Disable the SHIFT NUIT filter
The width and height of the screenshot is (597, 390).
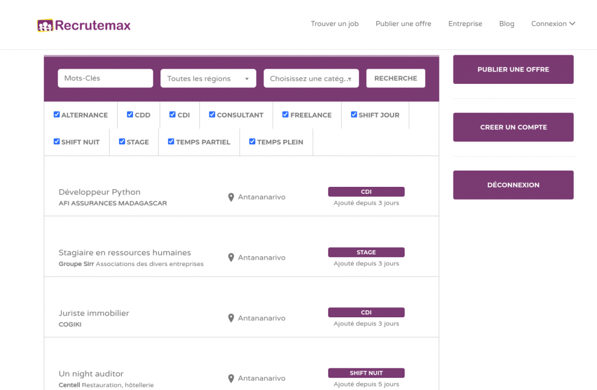(57, 141)
